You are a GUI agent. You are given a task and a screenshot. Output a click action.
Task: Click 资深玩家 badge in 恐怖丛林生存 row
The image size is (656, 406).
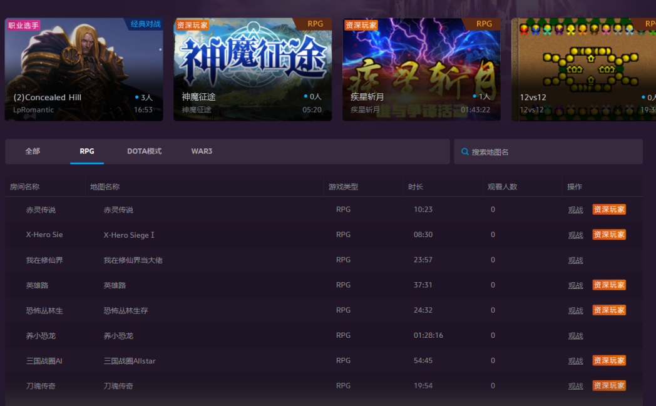[x=609, y=310]
